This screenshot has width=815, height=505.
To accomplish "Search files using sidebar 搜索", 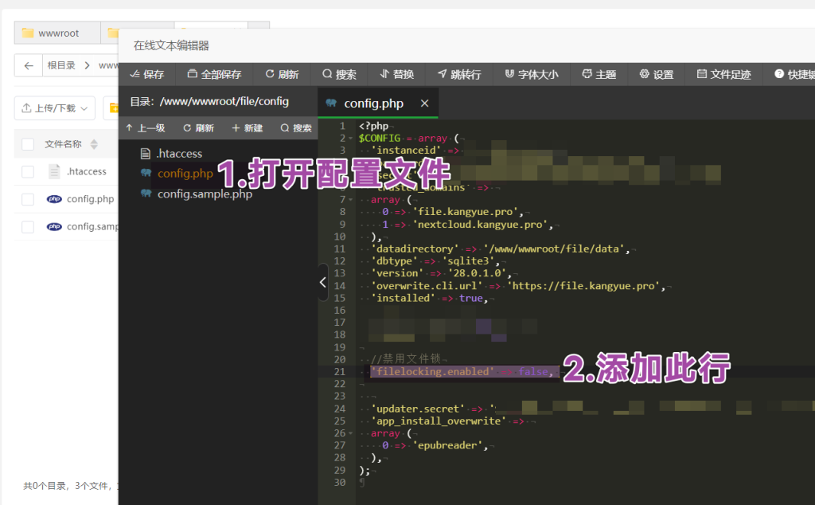I will [296, 128].
